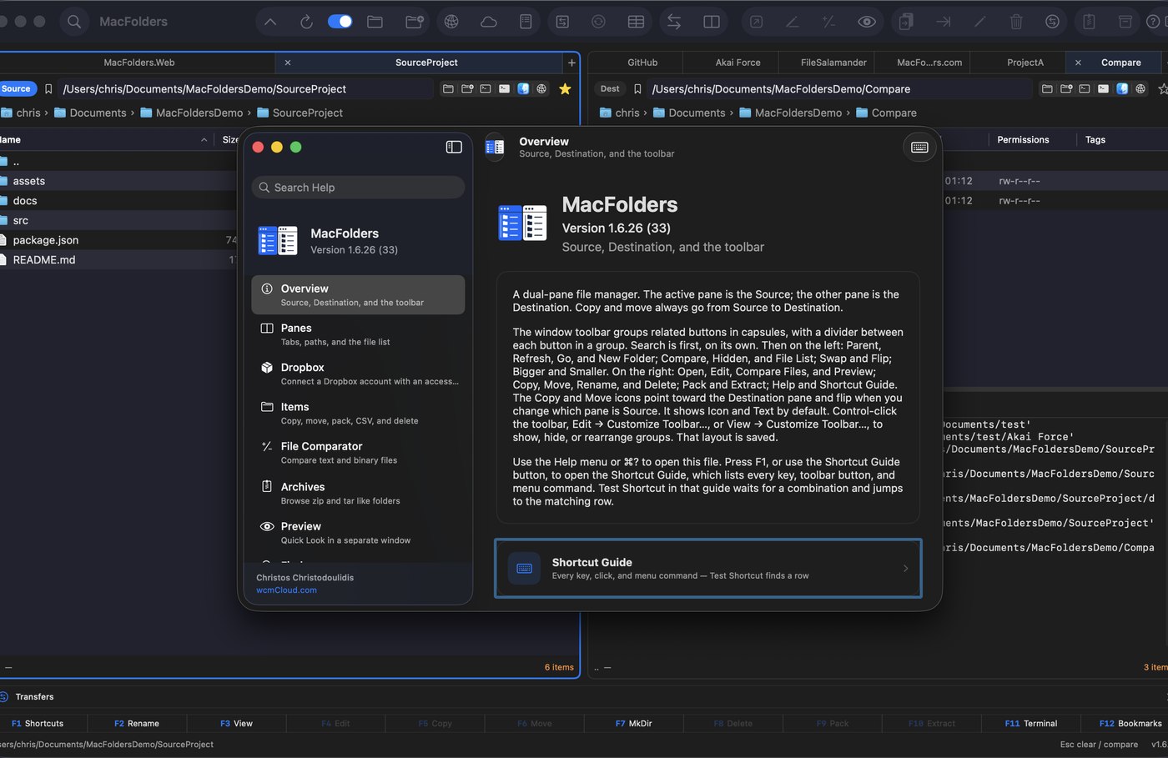The image size is (1168, 758).
Task: Add a new tab with plus button
Action: click(571, 63)
